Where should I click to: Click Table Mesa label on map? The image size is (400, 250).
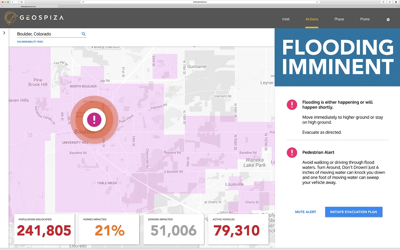(107, 183)
